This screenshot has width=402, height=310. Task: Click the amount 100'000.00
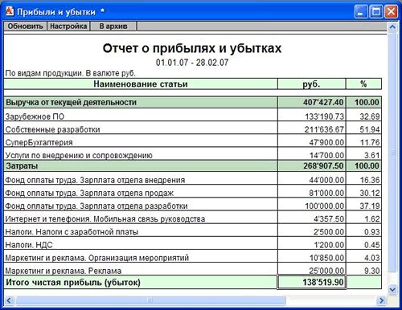(x=325, y=206)
